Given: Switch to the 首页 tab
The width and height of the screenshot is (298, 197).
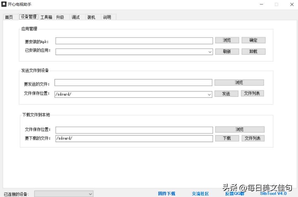Looking at the screenshot, I should (9, 17).
